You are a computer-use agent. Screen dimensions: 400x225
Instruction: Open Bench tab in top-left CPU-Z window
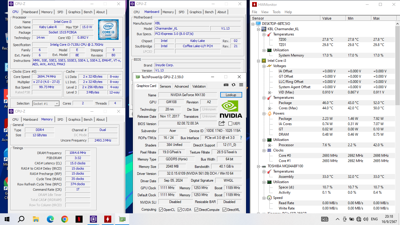coord(88,12)
